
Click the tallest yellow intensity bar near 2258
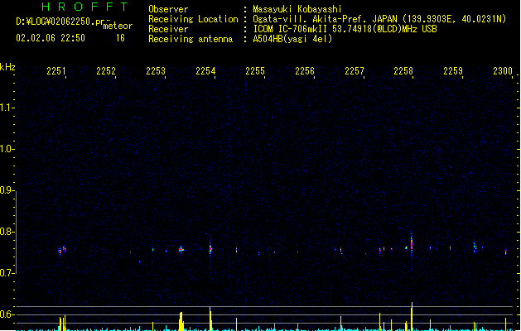(x=412, y=316)
